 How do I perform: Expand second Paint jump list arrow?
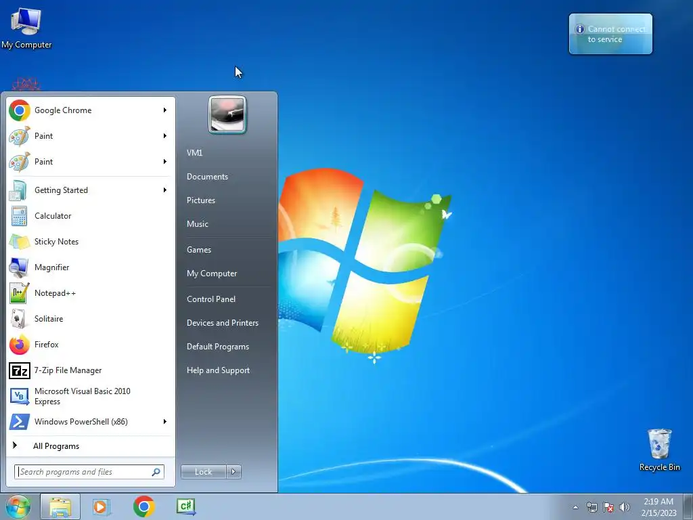point(165,161)
